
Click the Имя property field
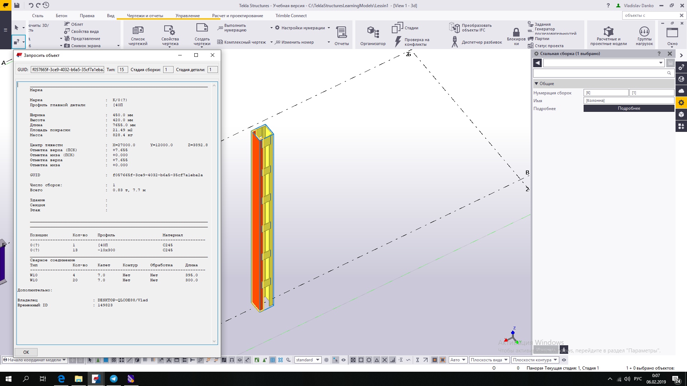click(629, 101)
